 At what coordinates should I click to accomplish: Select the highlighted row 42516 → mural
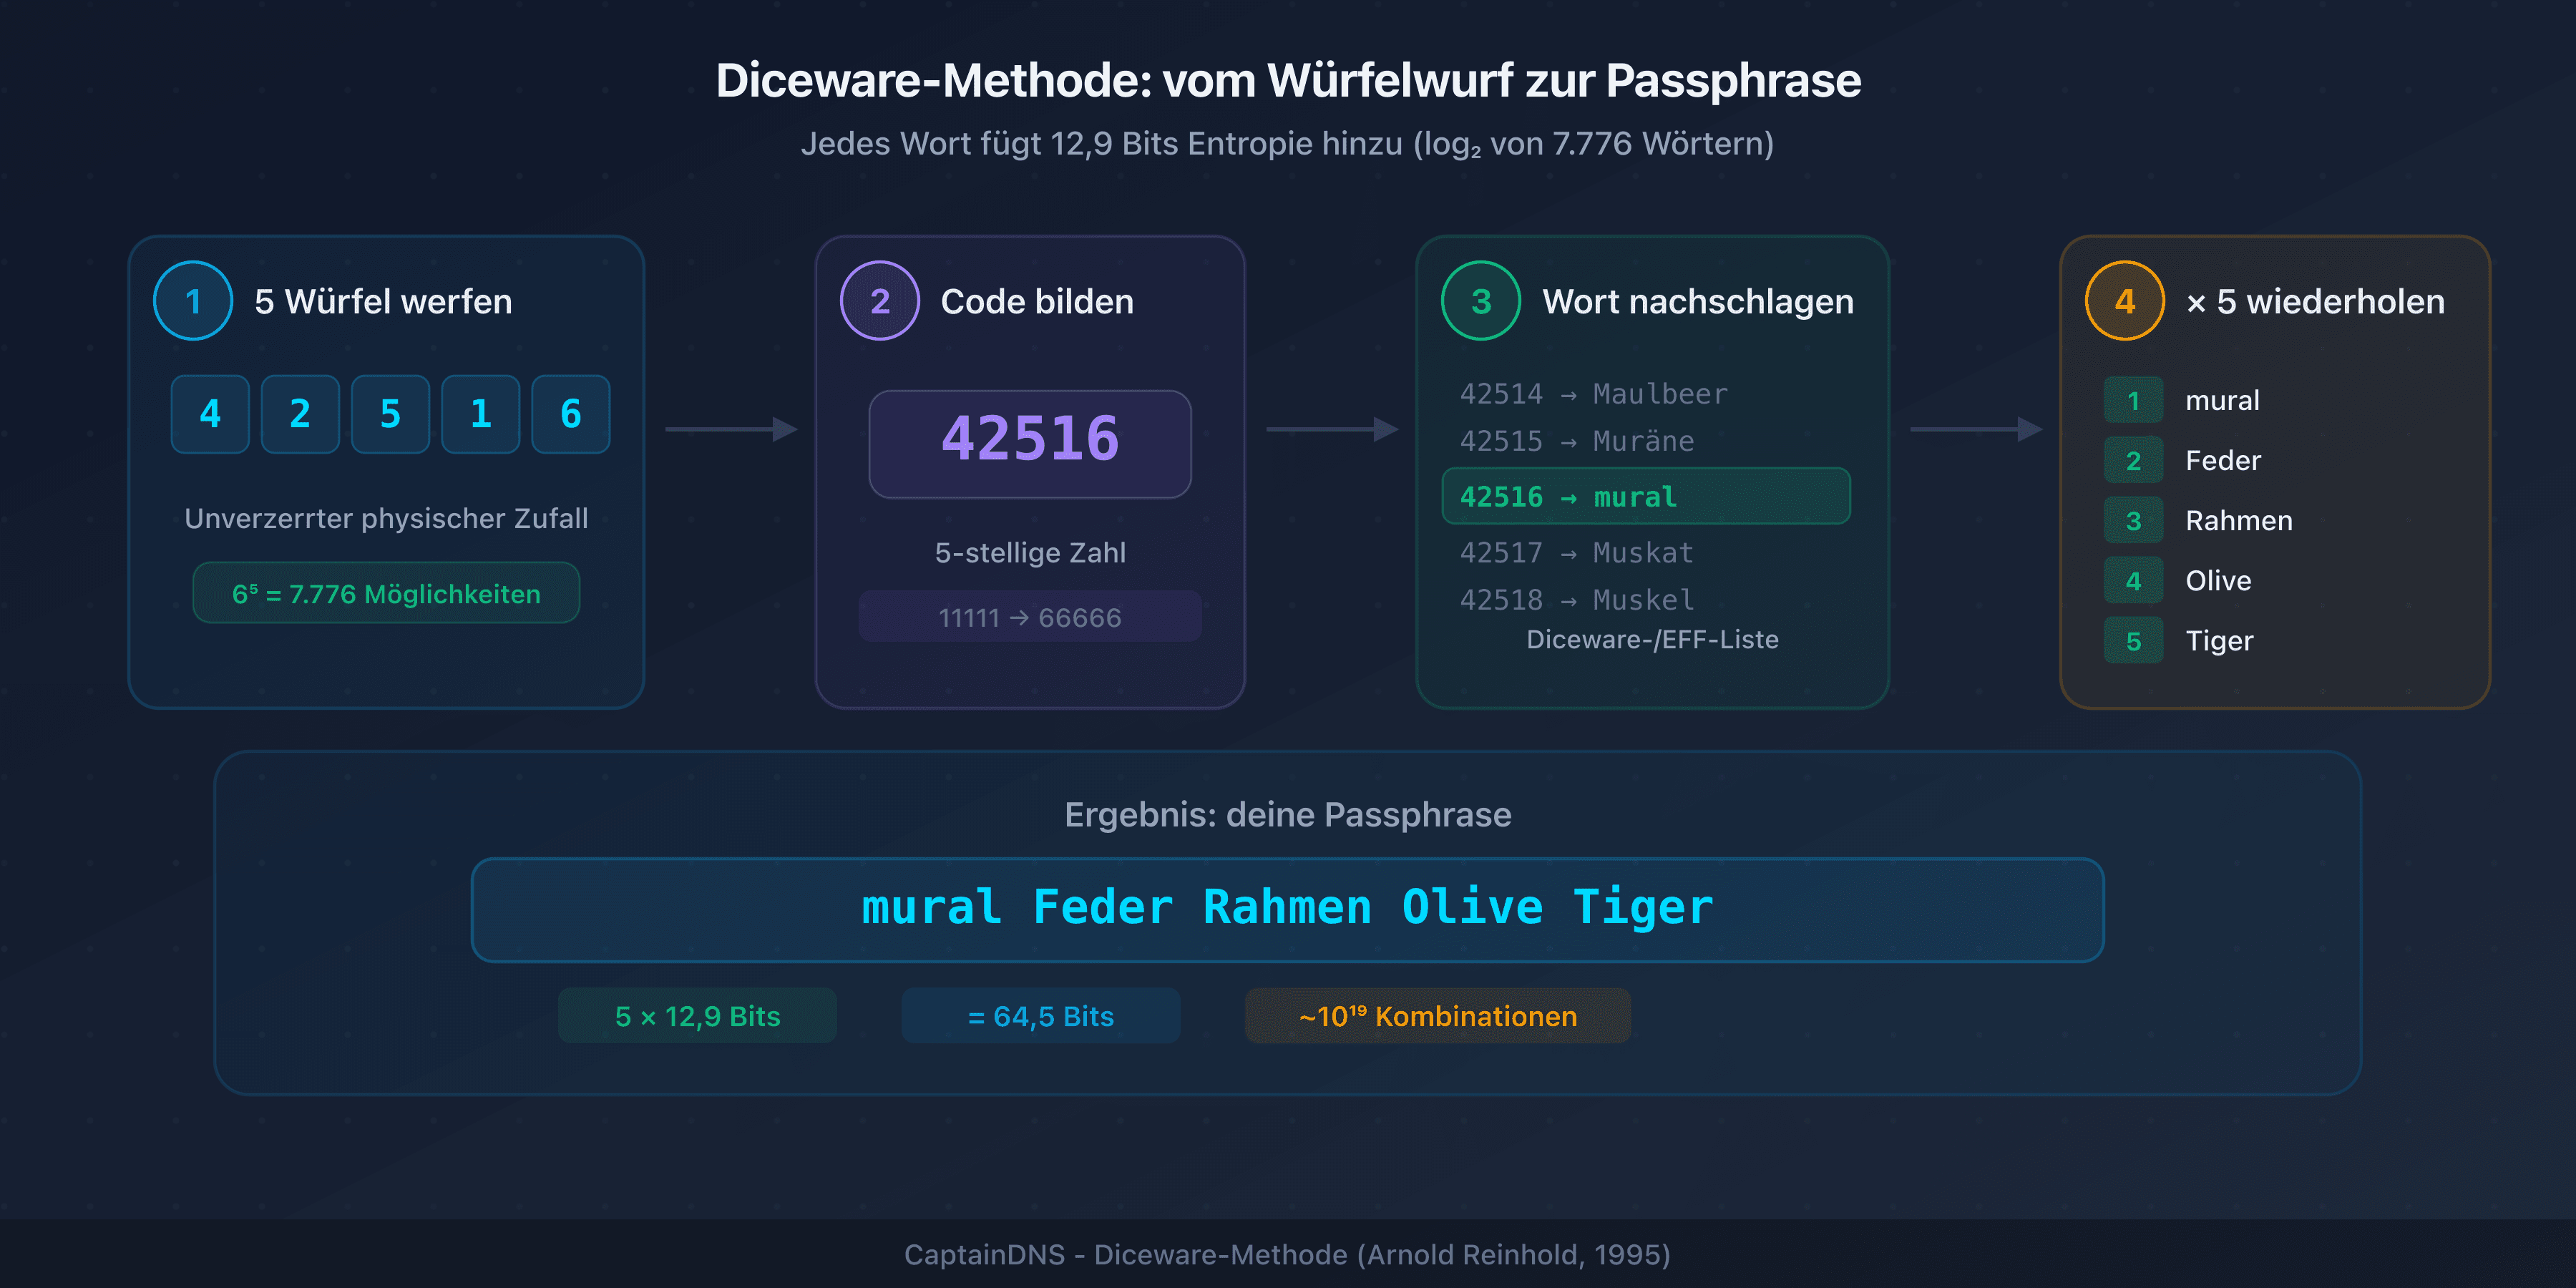click(x=1646, y=496)
